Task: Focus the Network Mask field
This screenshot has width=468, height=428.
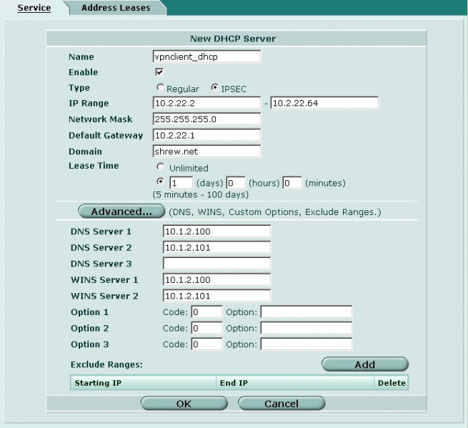Action: click(x=206, y=119)
